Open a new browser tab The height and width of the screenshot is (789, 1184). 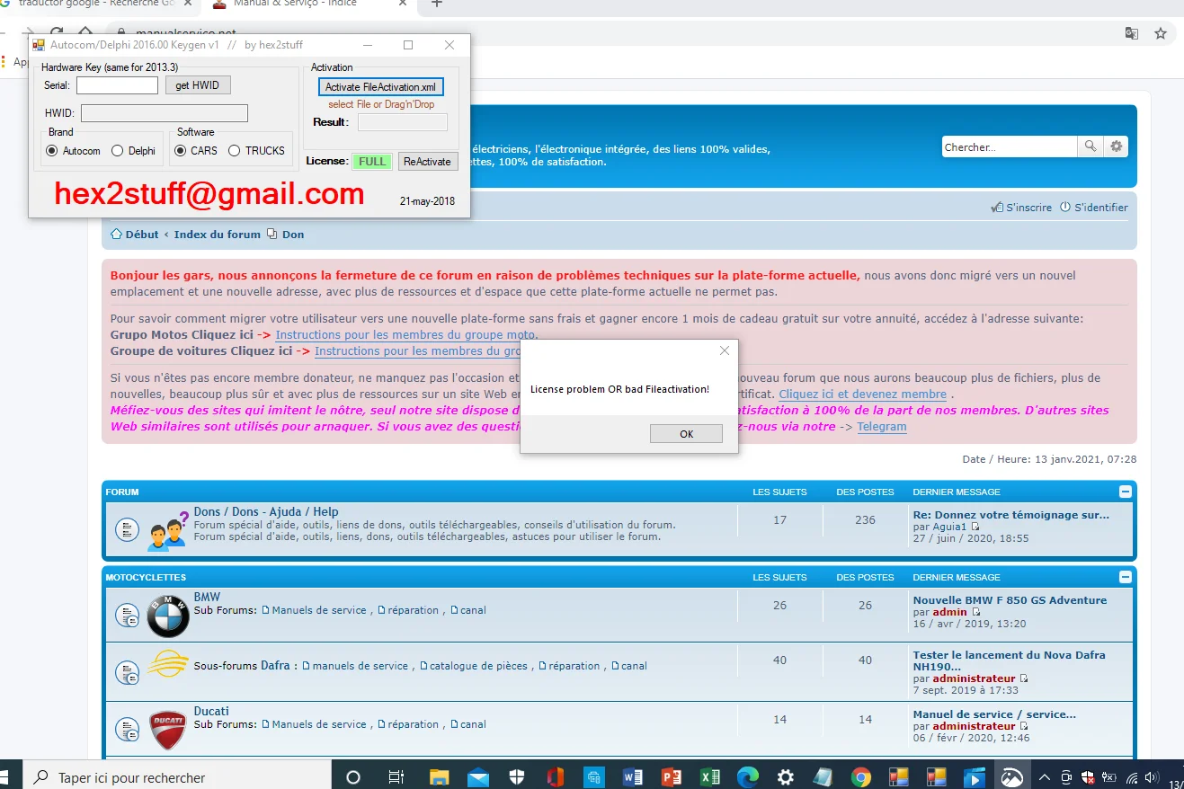pos(437,4)
